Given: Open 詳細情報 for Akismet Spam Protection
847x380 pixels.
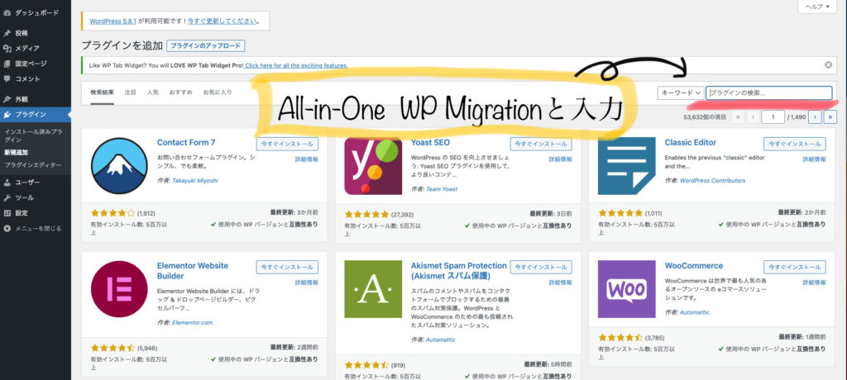Looking at the screenshot, I should click(560, 283).
